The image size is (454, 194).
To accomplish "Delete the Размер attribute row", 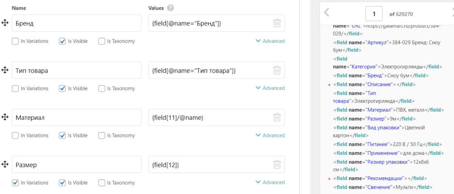I will [277, 165].
